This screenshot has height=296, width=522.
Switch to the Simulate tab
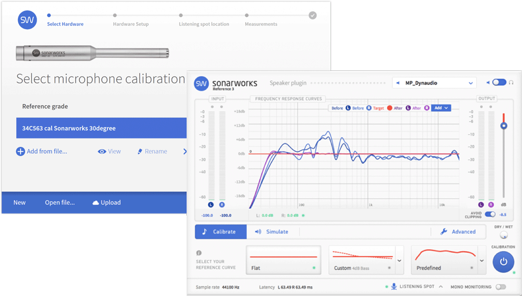pyautogui.click(x=272, y=231)
